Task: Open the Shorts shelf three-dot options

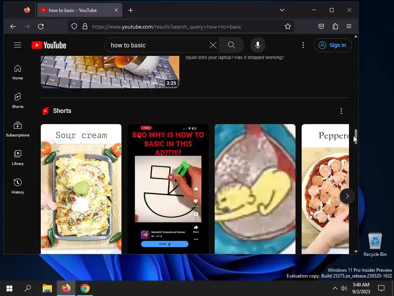Action: (x=341, y=111)
